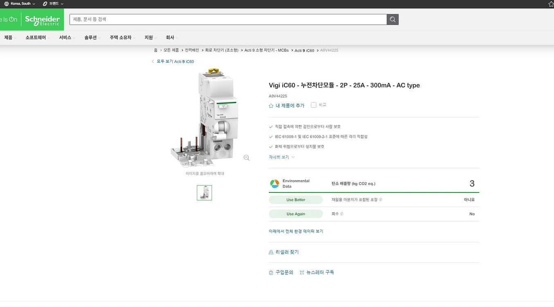Open the 소프트웨어 menu
Viewport: 554px width, 307px height.
point(38,37)
